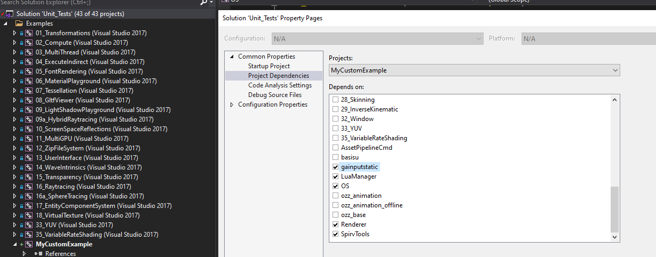Image resolution: width=656 pixels, height=257 pixels.
Task: Click the Examples folder icon
Action: coord(19,23)
